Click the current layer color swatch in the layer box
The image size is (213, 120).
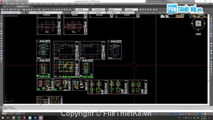point(38,13)
